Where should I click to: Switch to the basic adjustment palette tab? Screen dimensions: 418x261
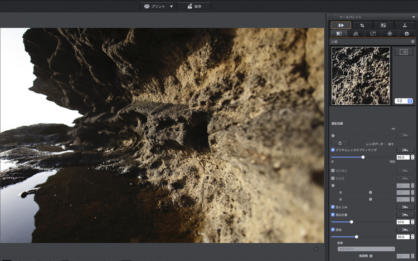point(338,34)
